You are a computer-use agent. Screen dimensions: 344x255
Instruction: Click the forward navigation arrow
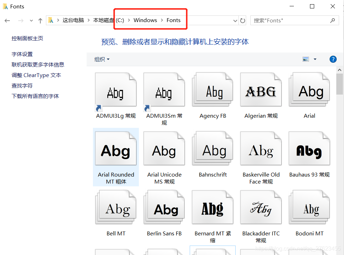tap(21, 21)
